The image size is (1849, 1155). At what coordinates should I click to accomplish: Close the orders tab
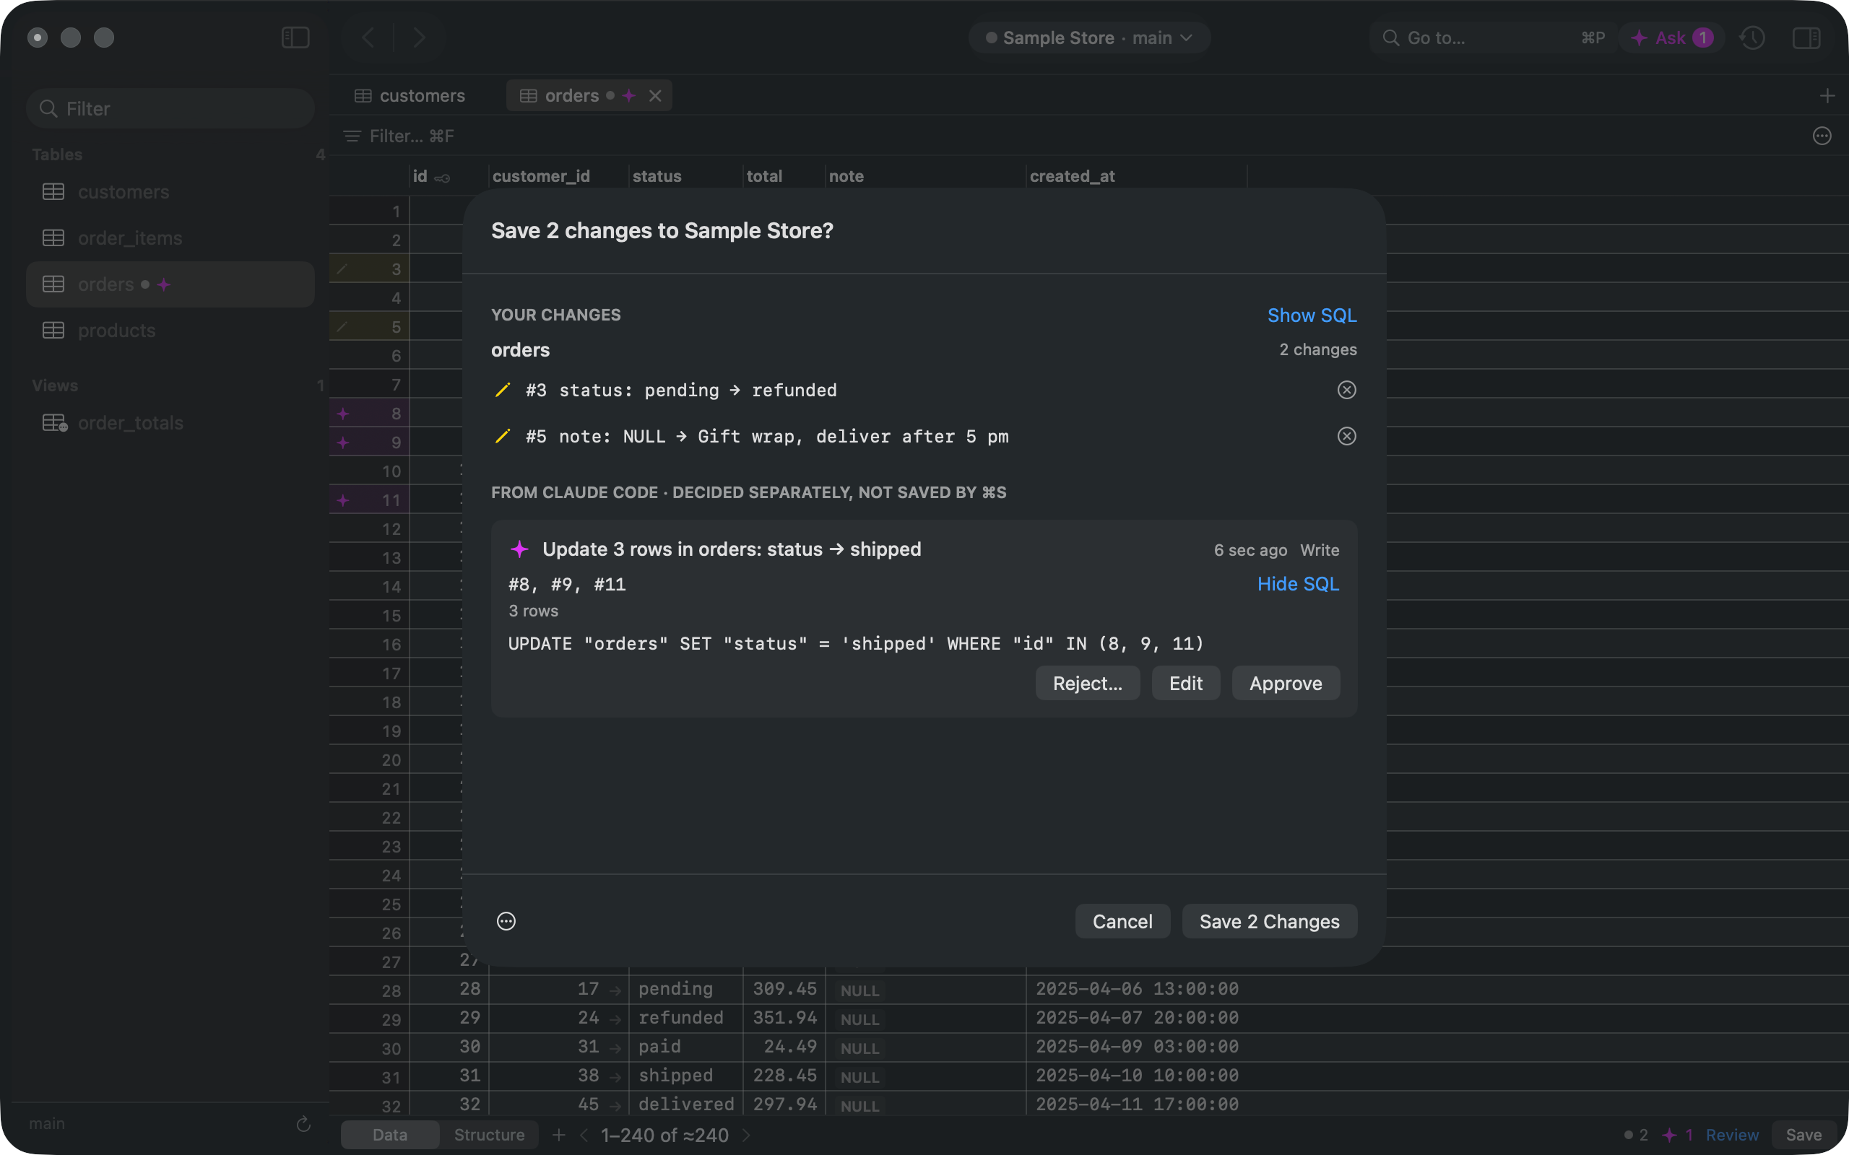click(655, 95)
